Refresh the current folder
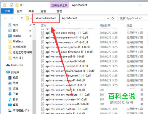Viewport: 148px width, 114px height. [112, 18]
